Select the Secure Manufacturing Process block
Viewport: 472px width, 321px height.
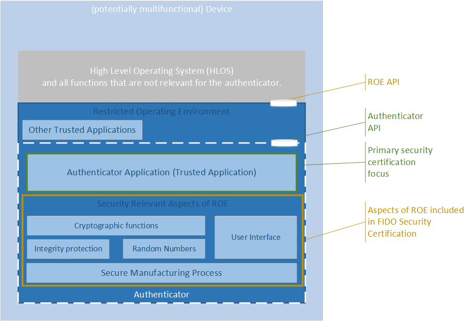click(161, 273)
